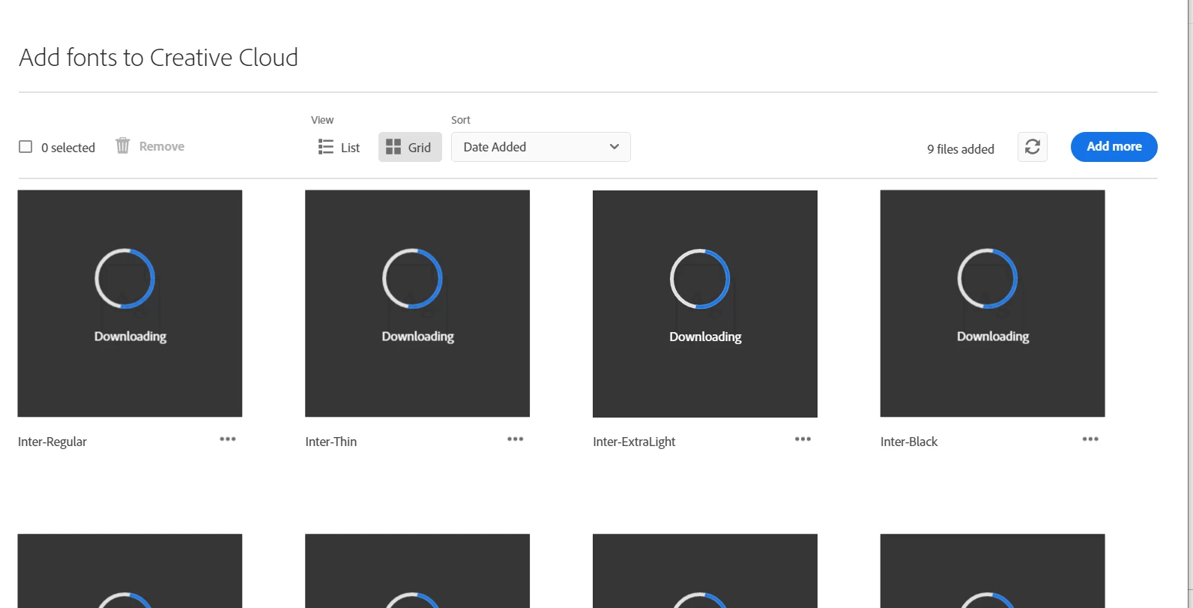
Task: Click the refresh icon button
Action: pos(1033,147)
